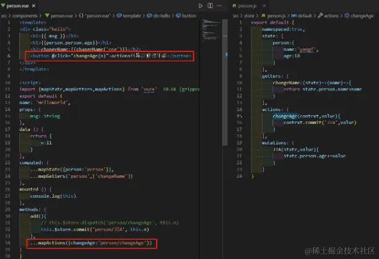Click 'namespaced:true' in person.js
The height and width of the screenshot is (259, 379).
pos(283,29)
